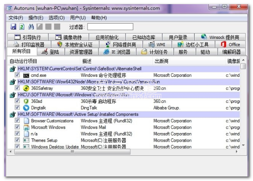Click the horizontal scrollbar left arrow
This screenshot has height=181, width=253.
point(11,152)
